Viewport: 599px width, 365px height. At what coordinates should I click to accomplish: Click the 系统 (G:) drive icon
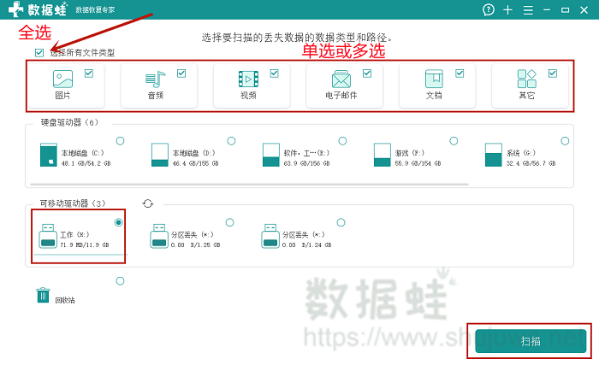pos(493,155)
